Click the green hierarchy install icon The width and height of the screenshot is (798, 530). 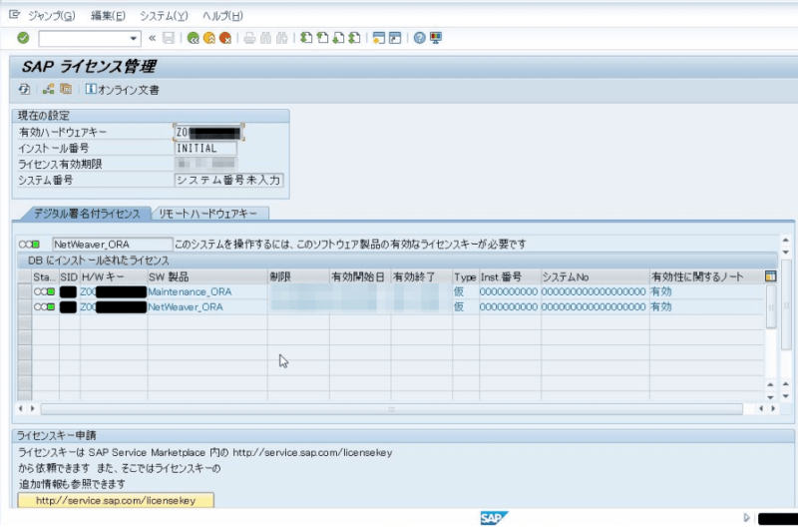coord(48,90)
